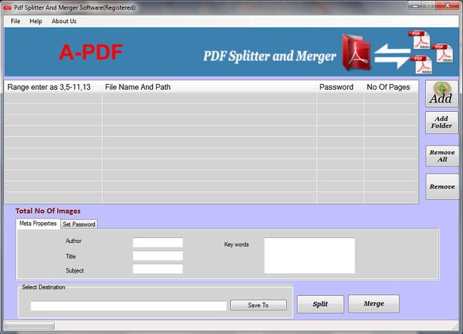Click the Split button
This screenshot has height=334, width=463.
(320, 304)
